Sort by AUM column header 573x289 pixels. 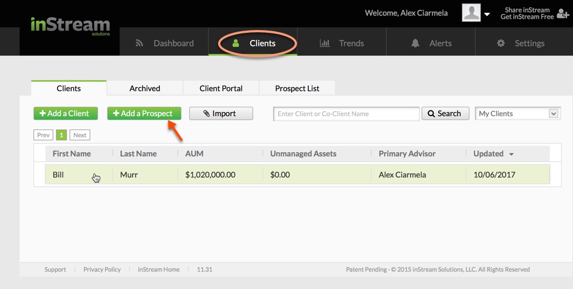pyautogui.click(x=194, y=153)
